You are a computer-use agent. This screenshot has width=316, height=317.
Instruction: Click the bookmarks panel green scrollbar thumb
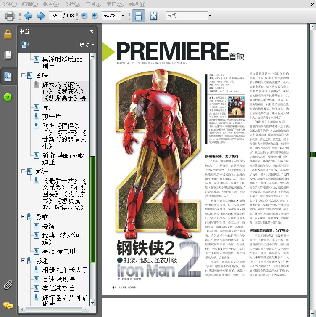[x=92, y=210]
